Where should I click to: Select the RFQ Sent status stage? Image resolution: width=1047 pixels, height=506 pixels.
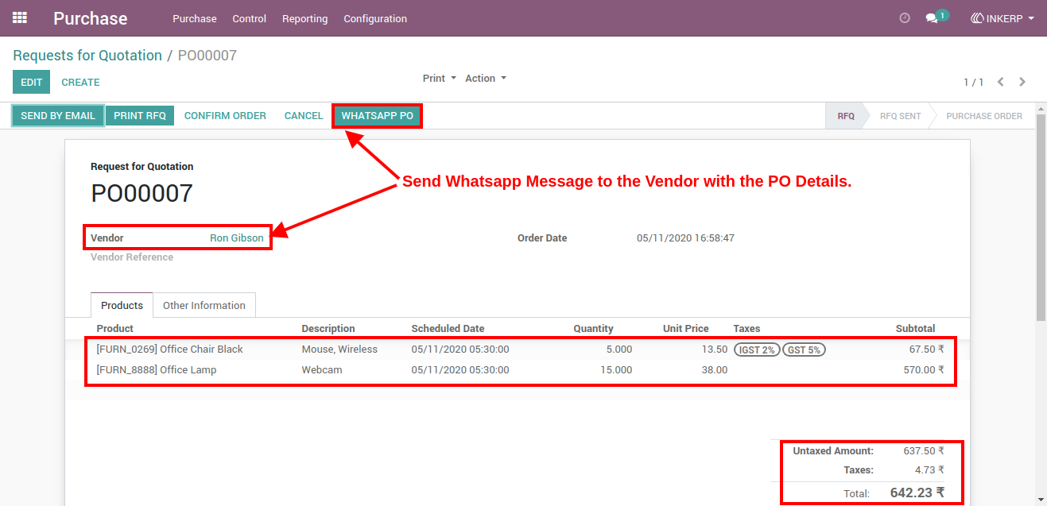click(x=900, y=116)
